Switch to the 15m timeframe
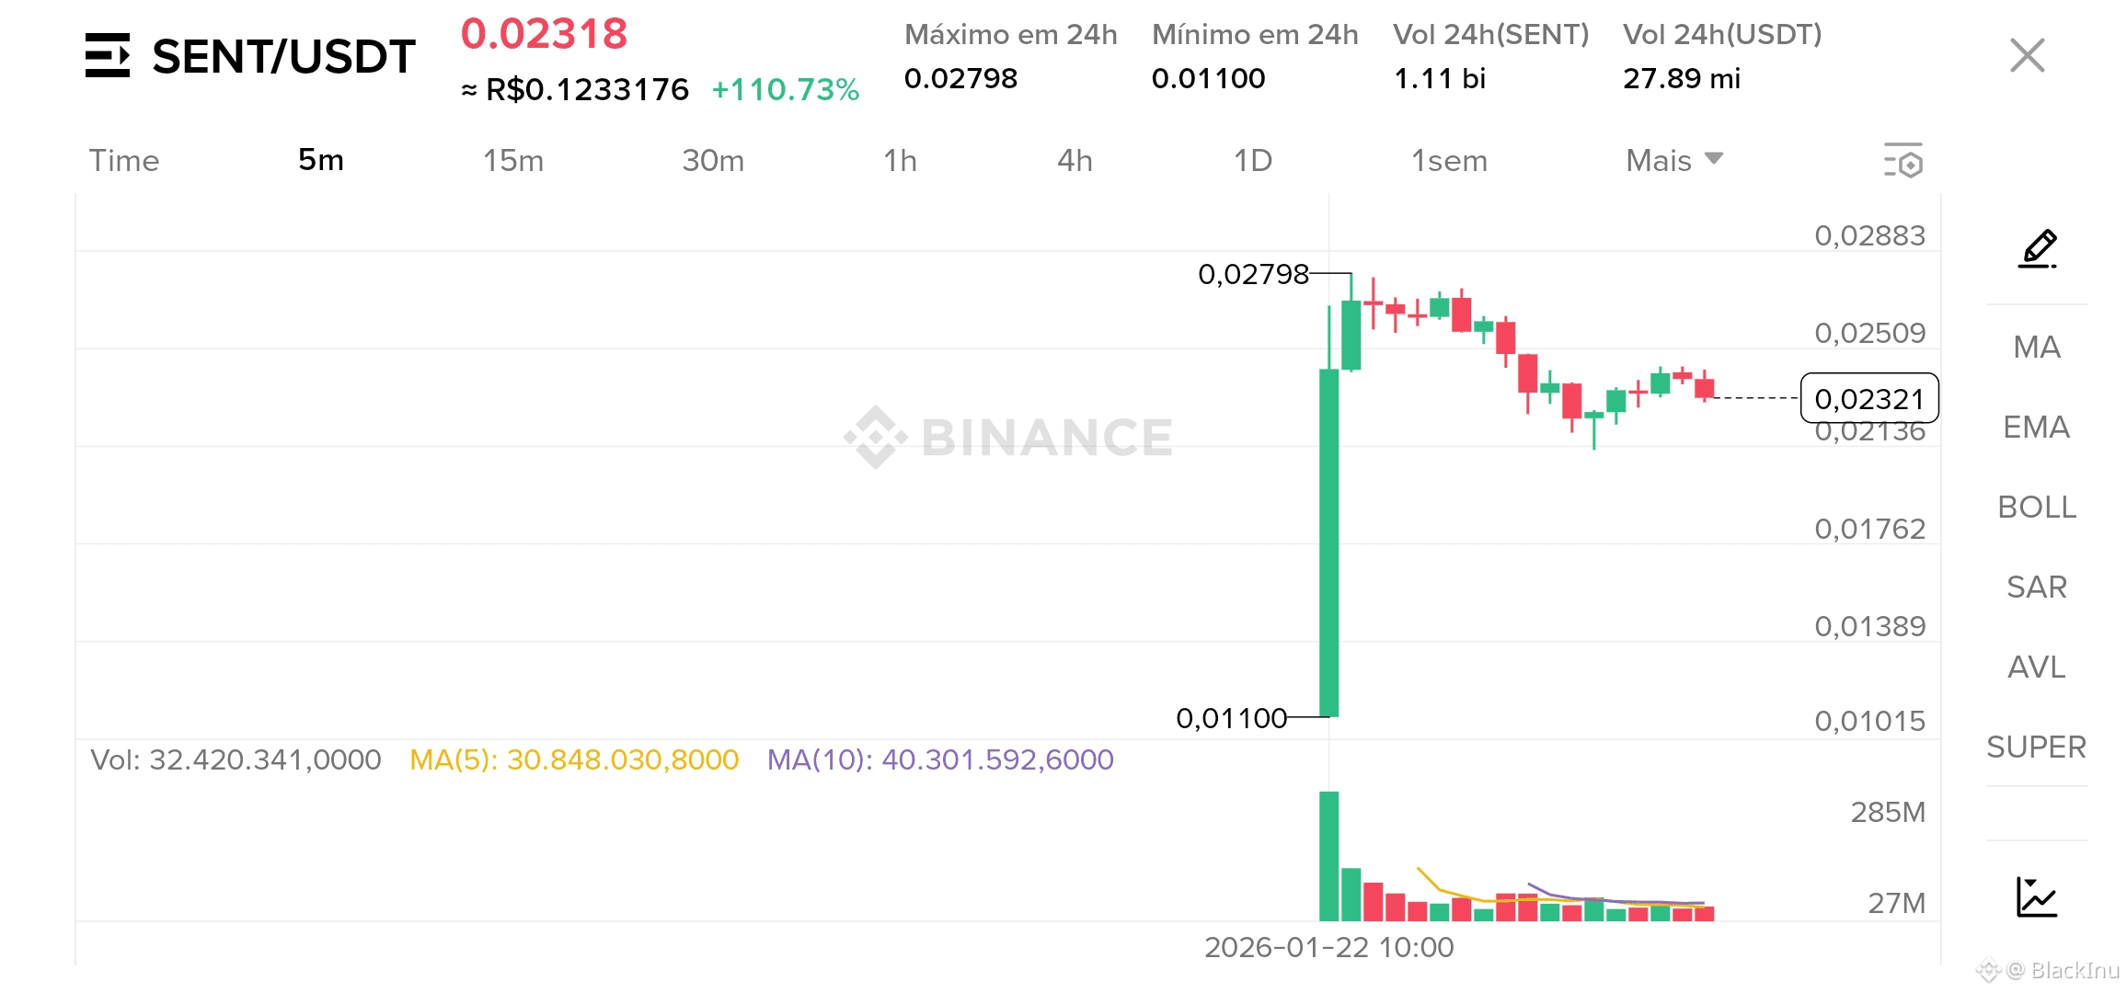Screen dimensions: 2127x993 click(513, 161)
